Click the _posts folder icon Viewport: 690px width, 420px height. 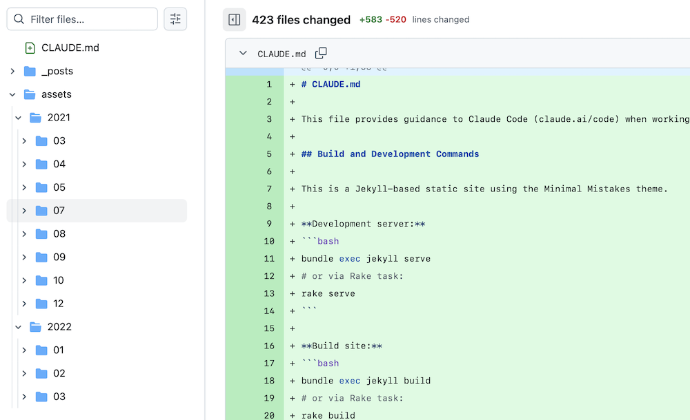tap(30, 71)
